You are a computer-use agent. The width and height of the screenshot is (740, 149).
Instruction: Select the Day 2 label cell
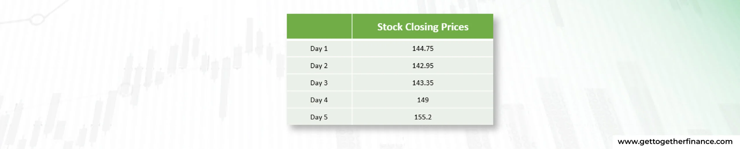point(319,66)
